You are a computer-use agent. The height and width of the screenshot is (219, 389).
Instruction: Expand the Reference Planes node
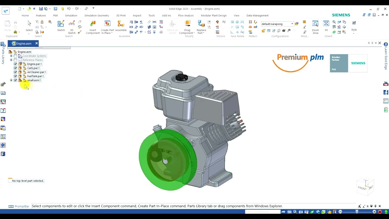pos(11,60)
